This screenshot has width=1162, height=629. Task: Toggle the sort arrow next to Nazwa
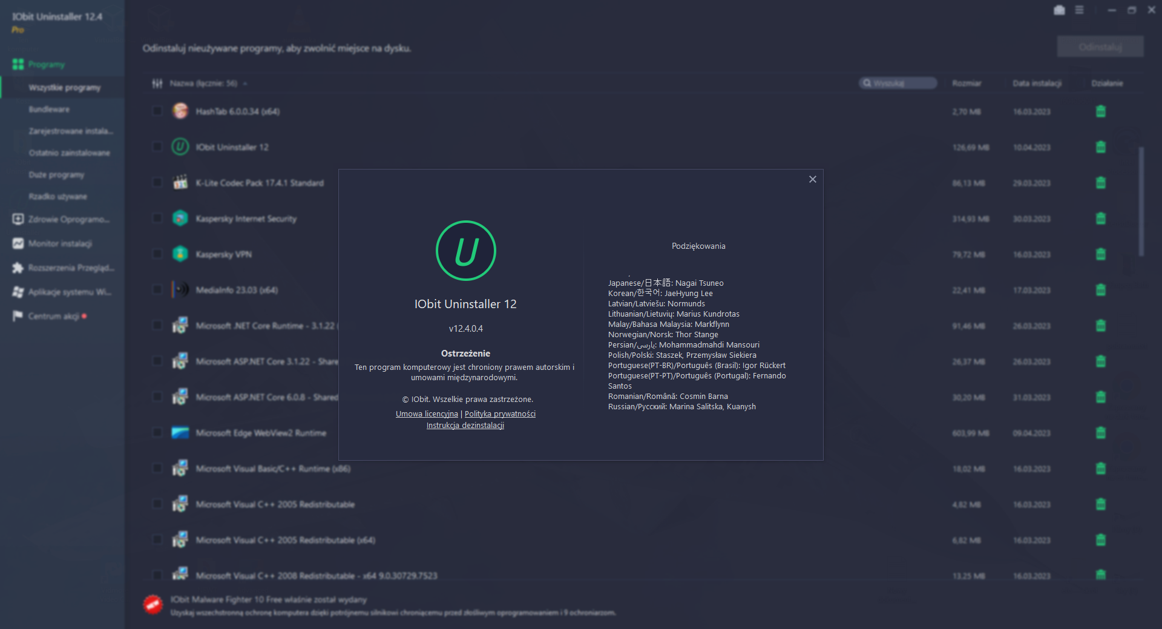tap(245, 84)
